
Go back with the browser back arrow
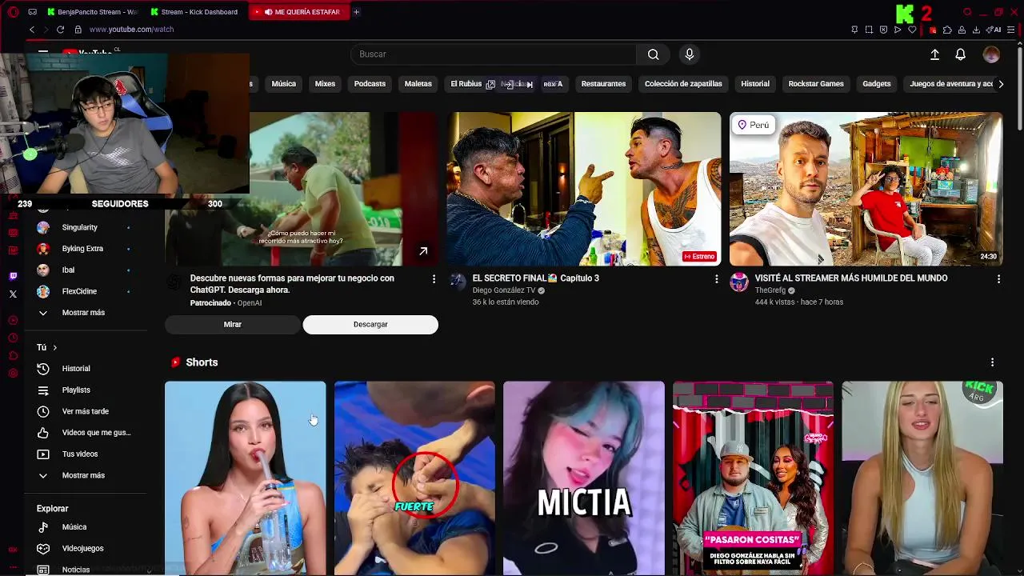pyautogui.click(x=32, y=30)
